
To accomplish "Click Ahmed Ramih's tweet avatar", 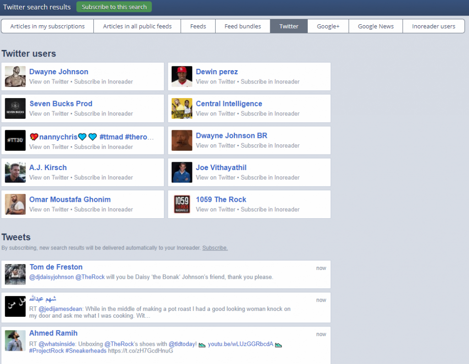I will pyautogui.click(x=15, y=341).
